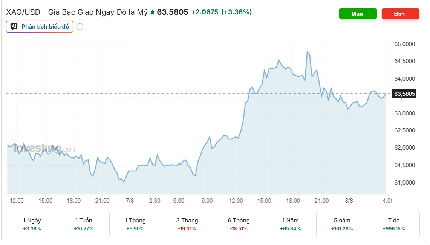Select the T.đa maximum range tab
This screenshot has width=430, height=245.
pyautogui.click(x=394, y=224)
